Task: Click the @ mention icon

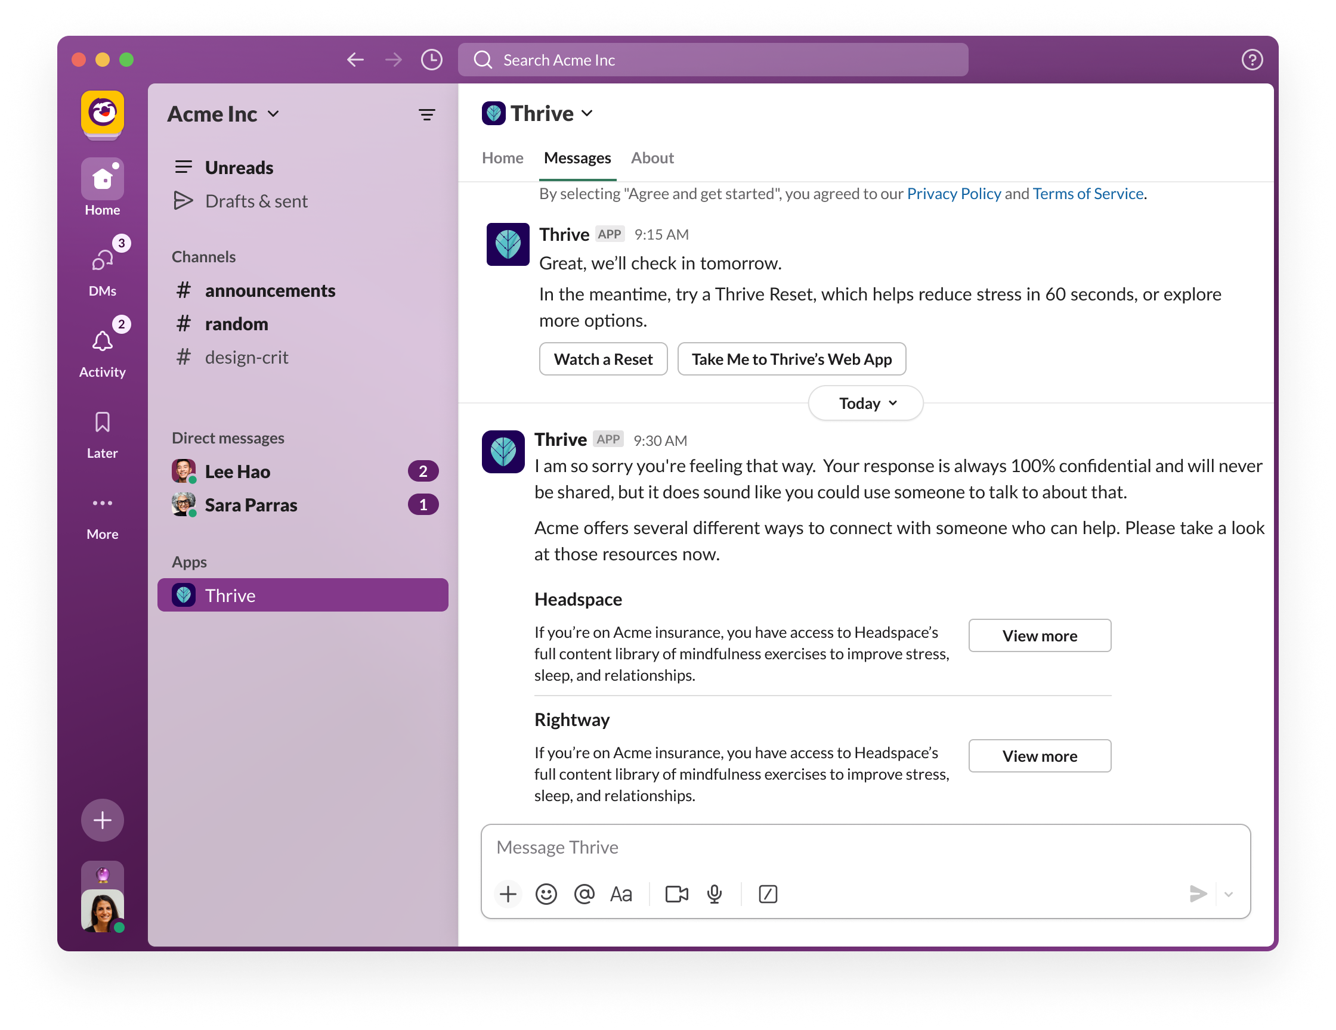Action: [x=584, y=894]
